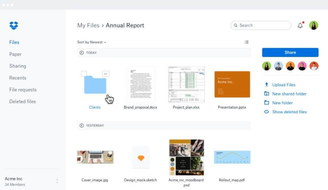The width and height of the screenshot is (328, 190).
Task: Click the Yesterday clock icon
Action: point(82,126)
